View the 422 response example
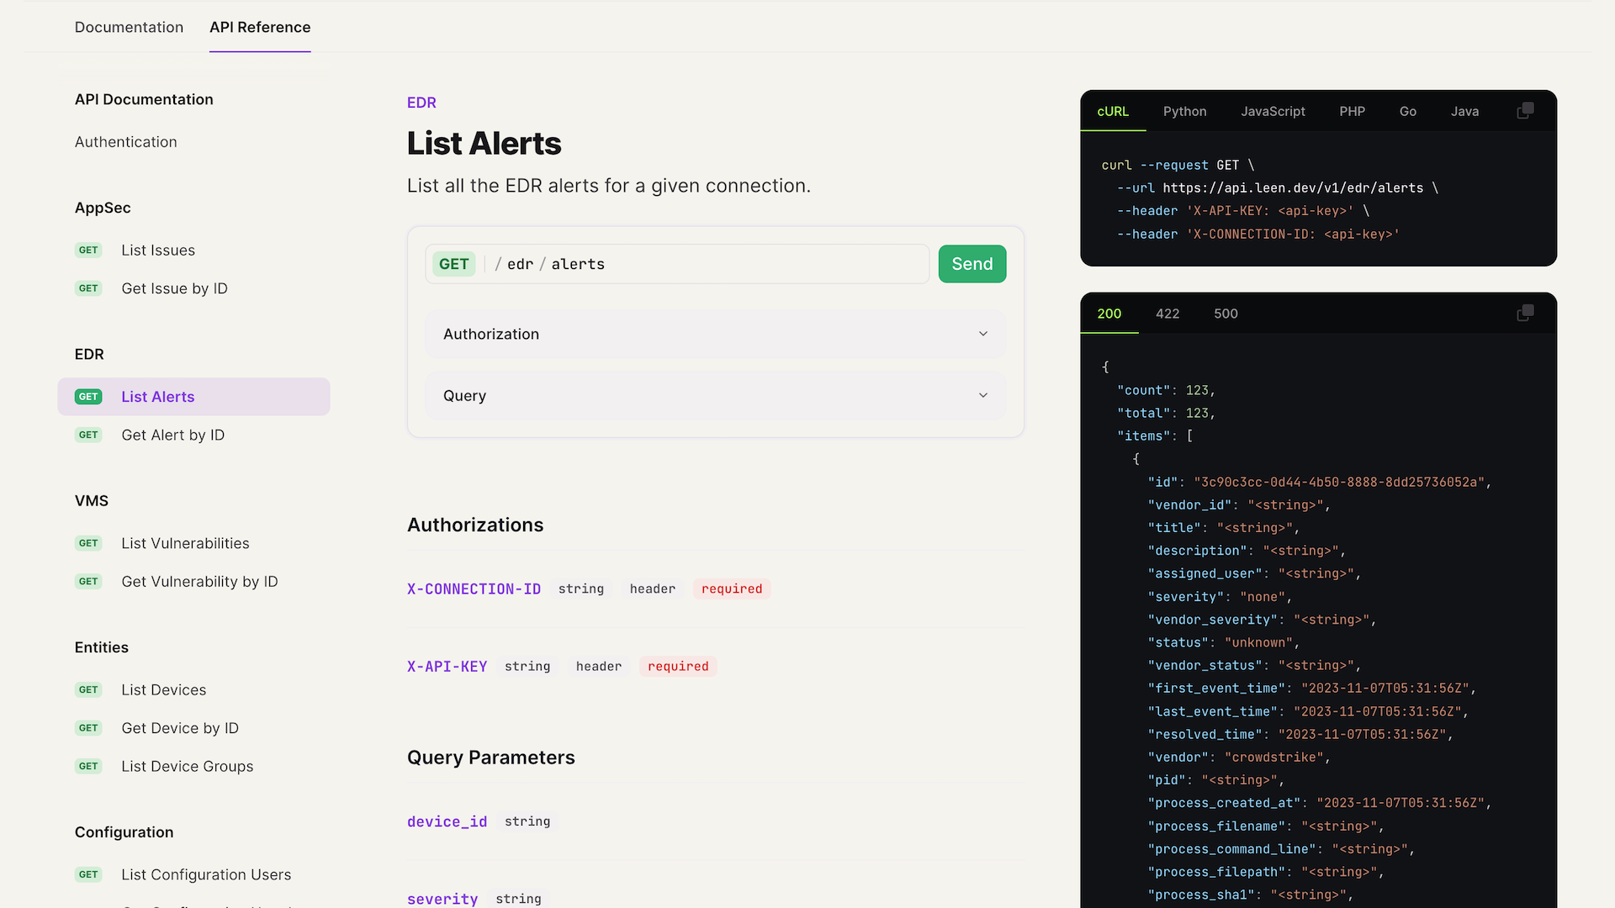The width and height of the screenshot is (1615, 908). click(1167, 314)
